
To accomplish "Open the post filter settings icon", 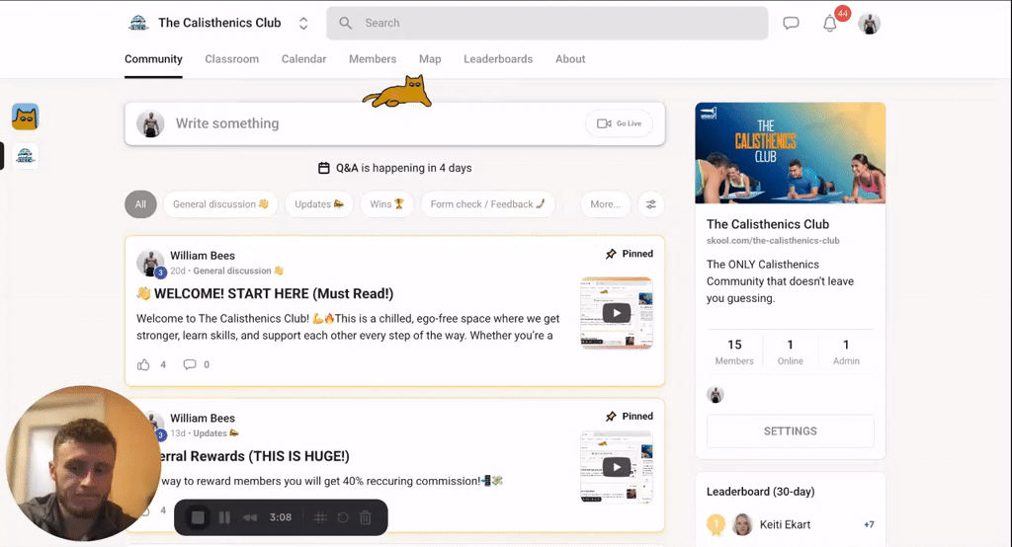I will tap(651, 204).
